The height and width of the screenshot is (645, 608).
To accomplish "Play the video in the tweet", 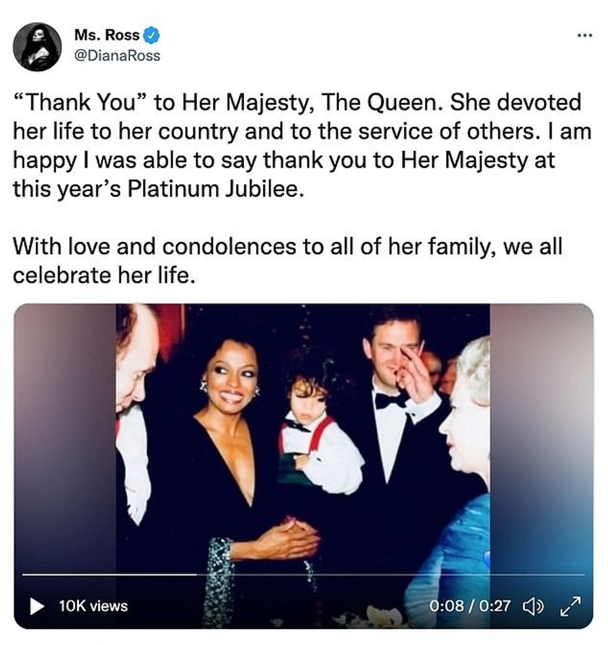I will [x=37, y=606].
